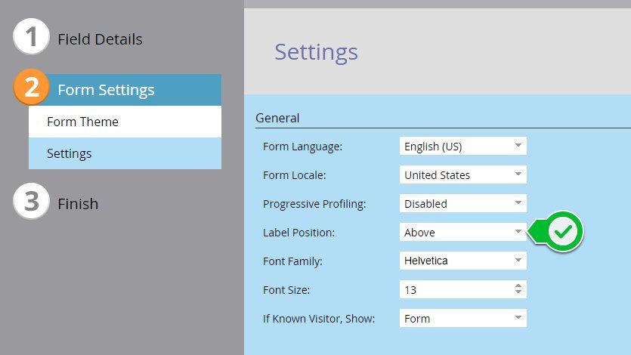Viewport: 631px width, 355px height.
Task: Increase Font Size with up arrow
Action: pyautogui.click(x=518, y=286)
